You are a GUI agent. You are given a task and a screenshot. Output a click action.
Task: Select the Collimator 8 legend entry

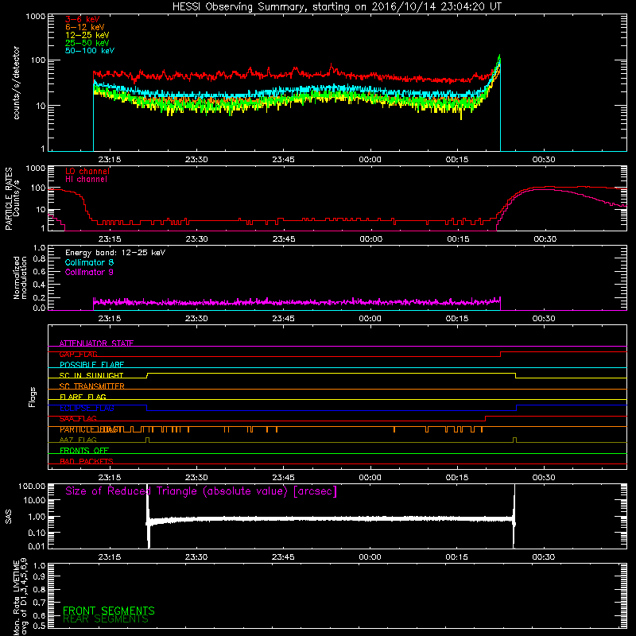[x=89, y=262]
